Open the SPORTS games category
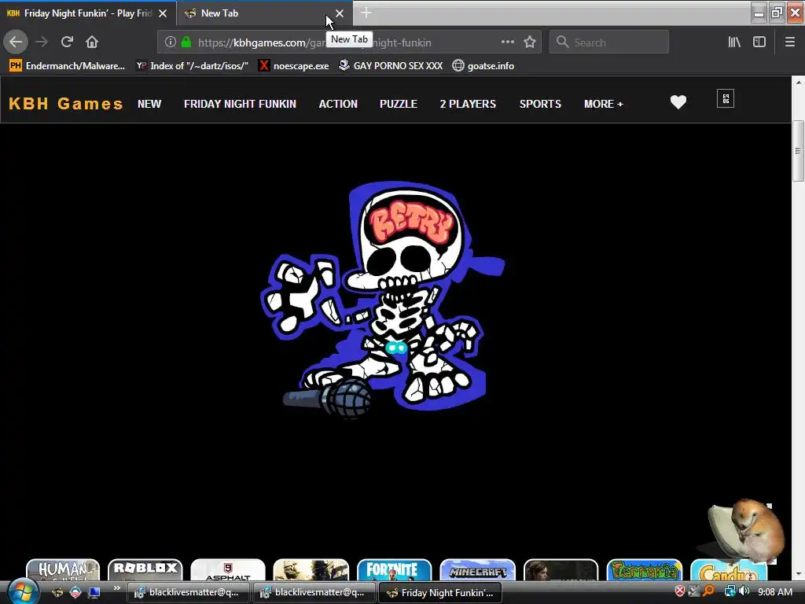The image size is (805, 604). [x=540, y=104]
